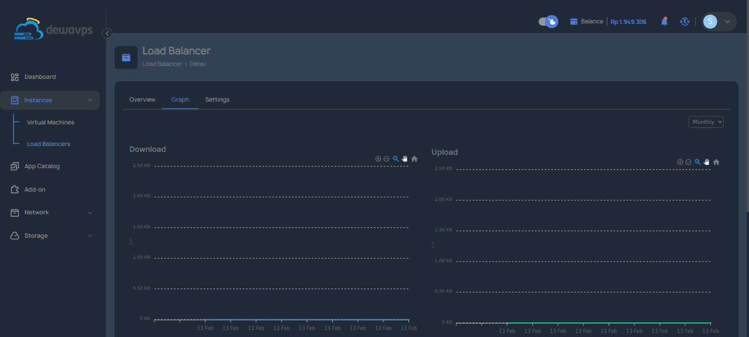
Task: Open the Monthly period dropdown
Action: [706, 122]
